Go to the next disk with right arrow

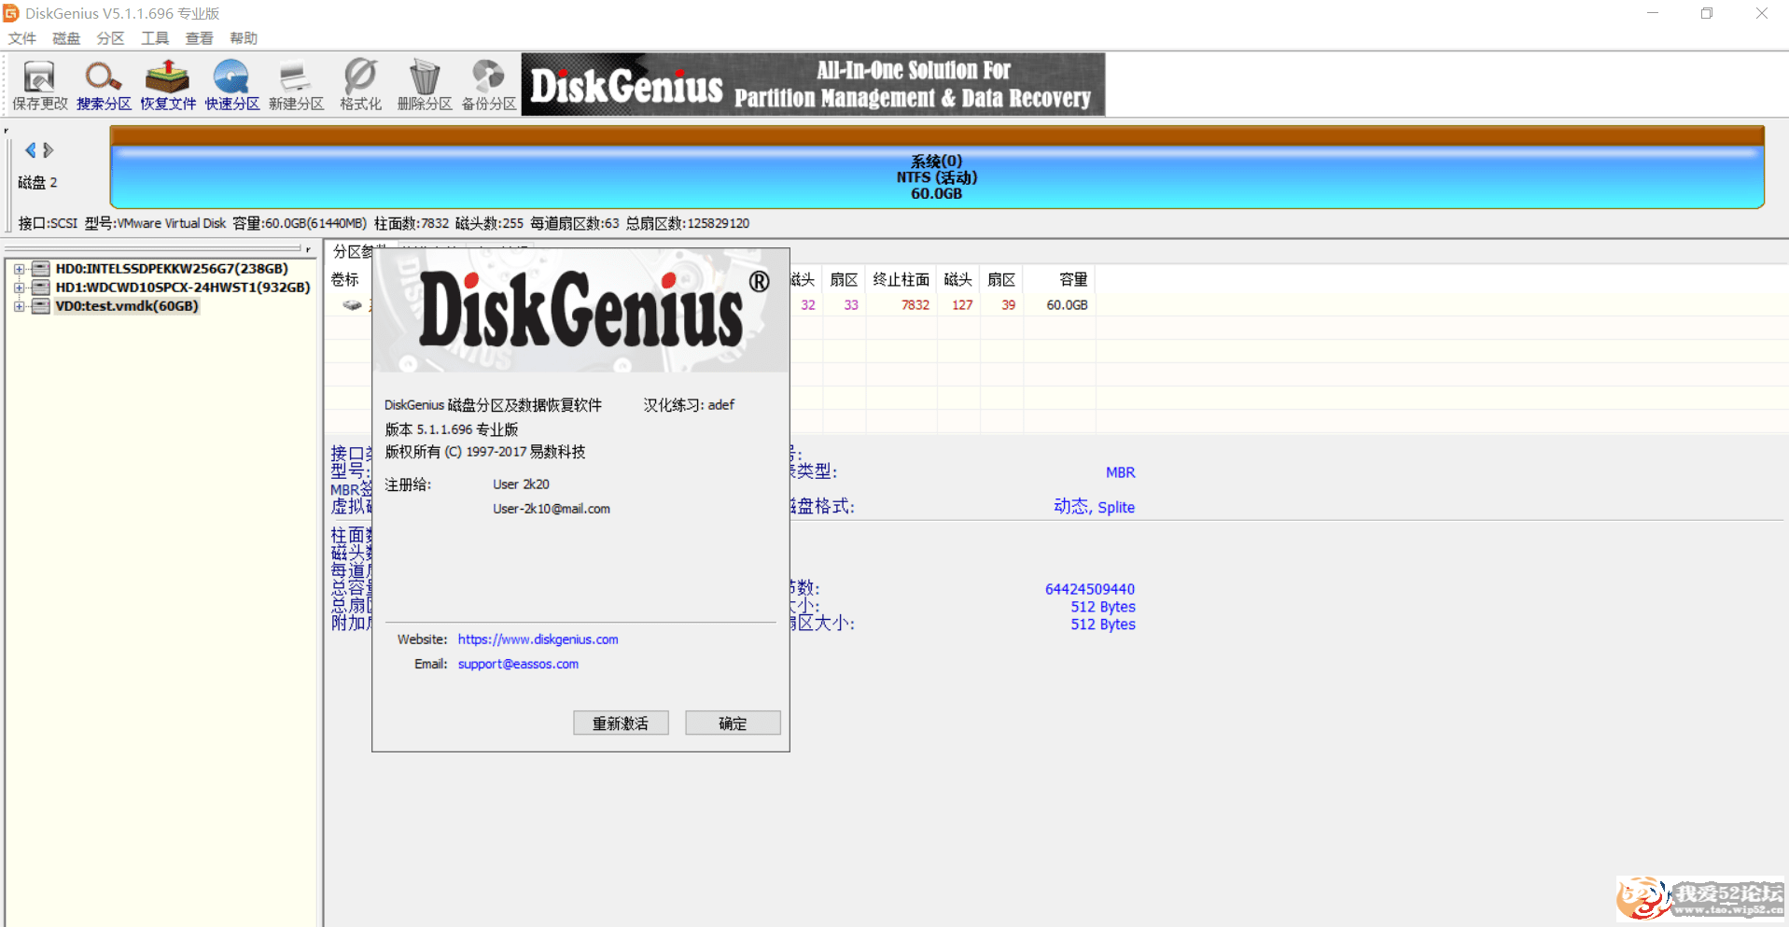pyautogui.click(x=49, y=150)
